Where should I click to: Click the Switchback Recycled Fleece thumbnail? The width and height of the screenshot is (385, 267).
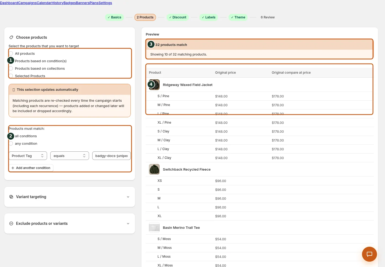(154, 169)
